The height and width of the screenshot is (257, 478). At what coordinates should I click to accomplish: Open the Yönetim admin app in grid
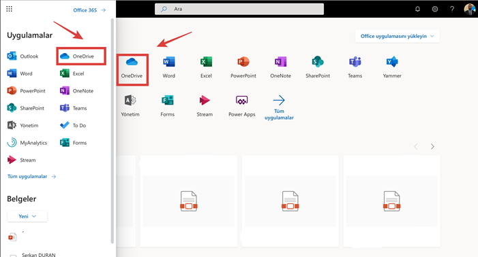point(130,106)
